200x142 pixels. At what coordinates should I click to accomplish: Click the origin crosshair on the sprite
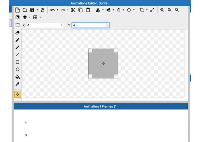point(103,64)
